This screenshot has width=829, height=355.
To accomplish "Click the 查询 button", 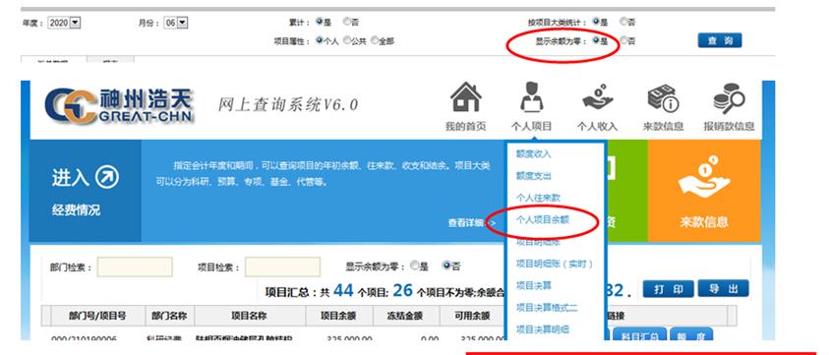I will pos(720,40).
